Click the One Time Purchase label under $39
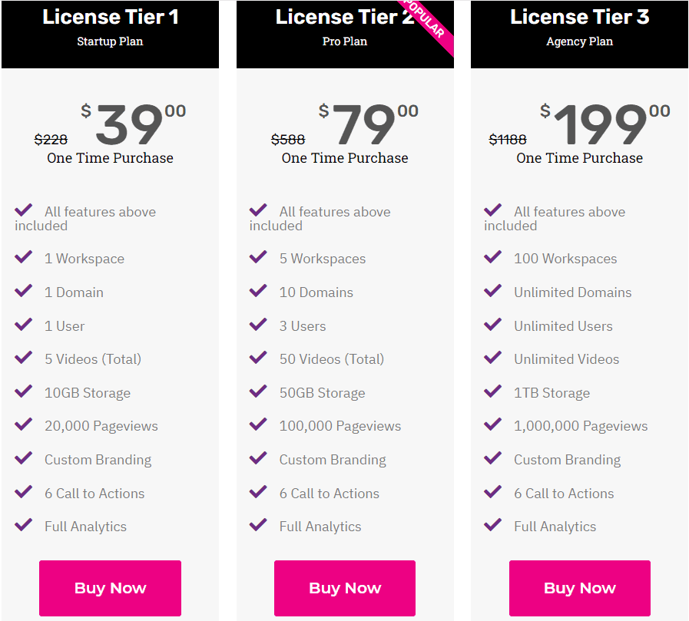This screenshot has width=689, height=621. [x=110, y=158]
